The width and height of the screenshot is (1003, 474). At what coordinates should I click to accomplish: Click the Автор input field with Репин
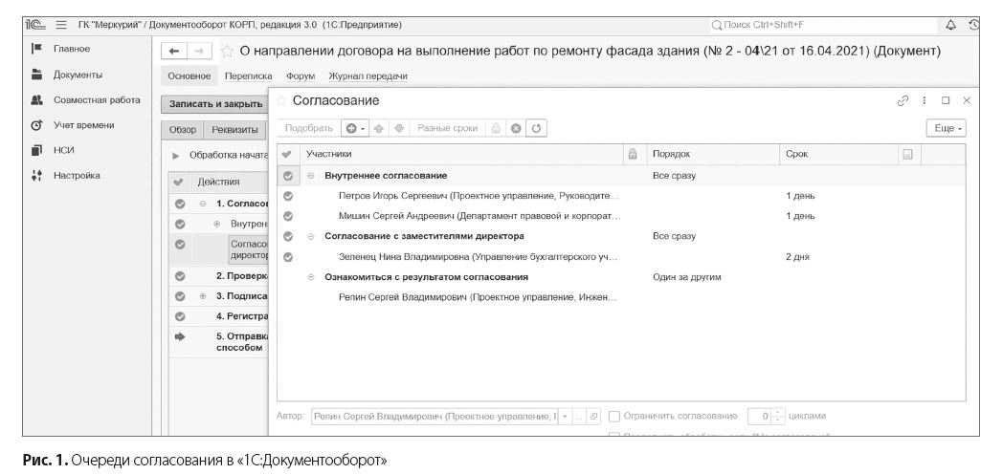coord(435,416)
